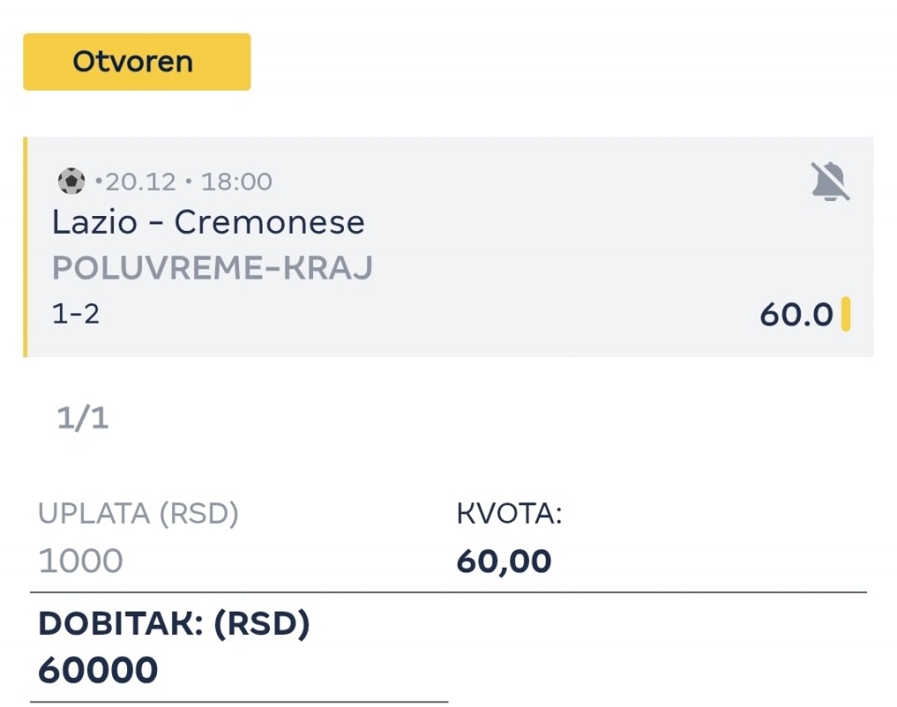Toggle the muted notification bell icon
The image size is (897, 707).
(x=830, y=181)
